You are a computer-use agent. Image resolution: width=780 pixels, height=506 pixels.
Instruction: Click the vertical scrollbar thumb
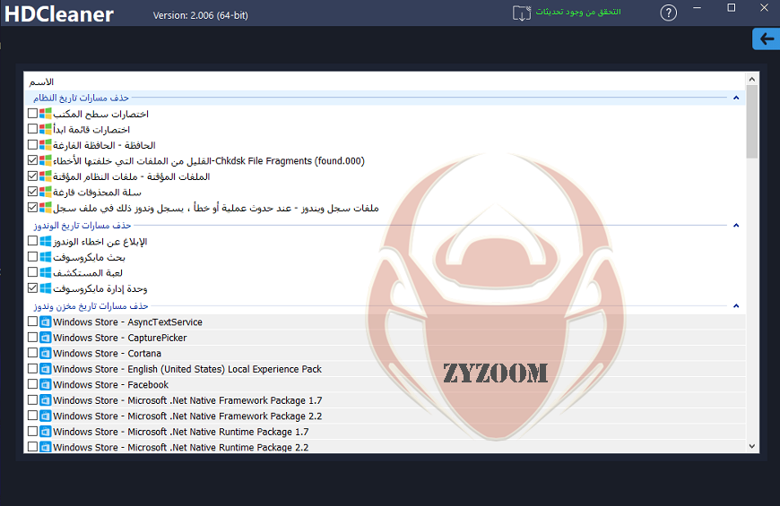751,122
